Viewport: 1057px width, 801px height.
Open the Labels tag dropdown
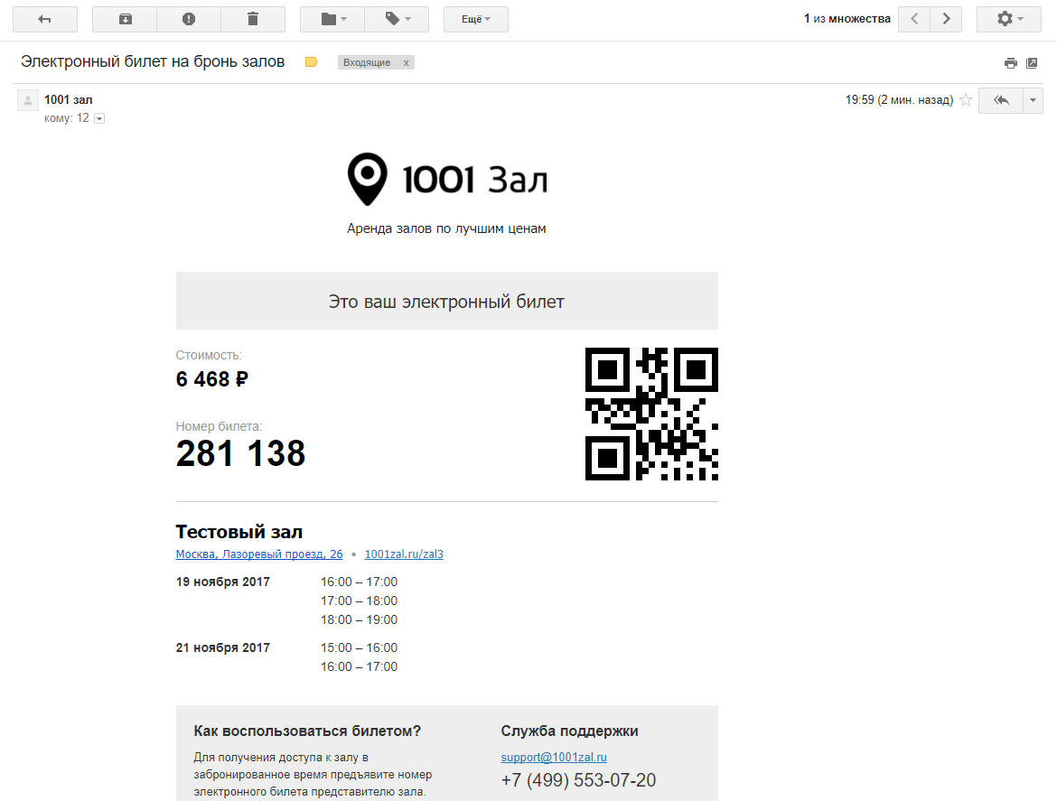[397, 19]
